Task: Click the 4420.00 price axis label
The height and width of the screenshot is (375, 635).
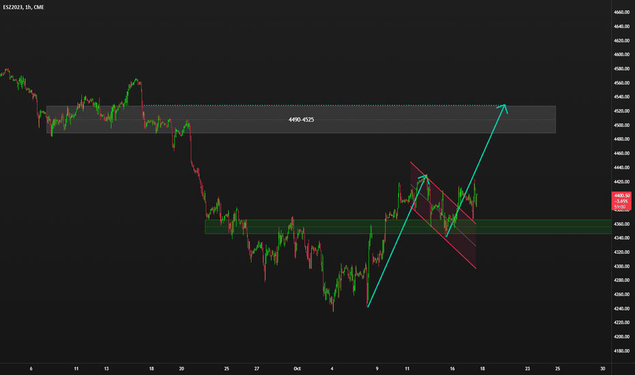Action: pyautogui.click(x=621, y=181)
